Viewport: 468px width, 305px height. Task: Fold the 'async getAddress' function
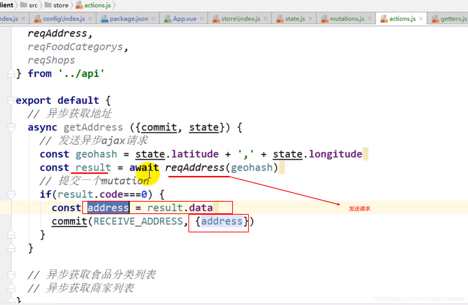pos(11,127)
